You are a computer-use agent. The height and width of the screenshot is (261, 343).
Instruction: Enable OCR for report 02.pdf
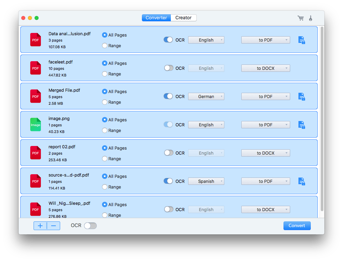coord(168,153)
